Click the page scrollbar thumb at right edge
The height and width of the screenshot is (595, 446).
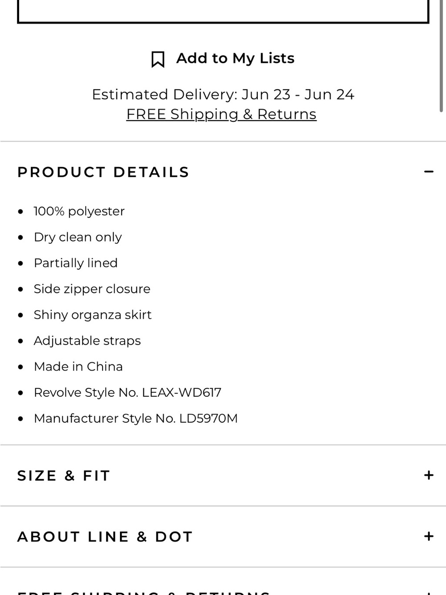pos(441,56)
